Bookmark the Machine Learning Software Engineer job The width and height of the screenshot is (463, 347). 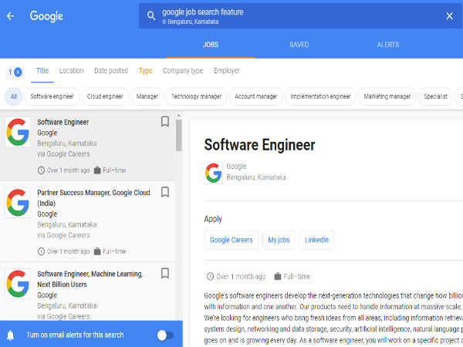click(164, 274)
